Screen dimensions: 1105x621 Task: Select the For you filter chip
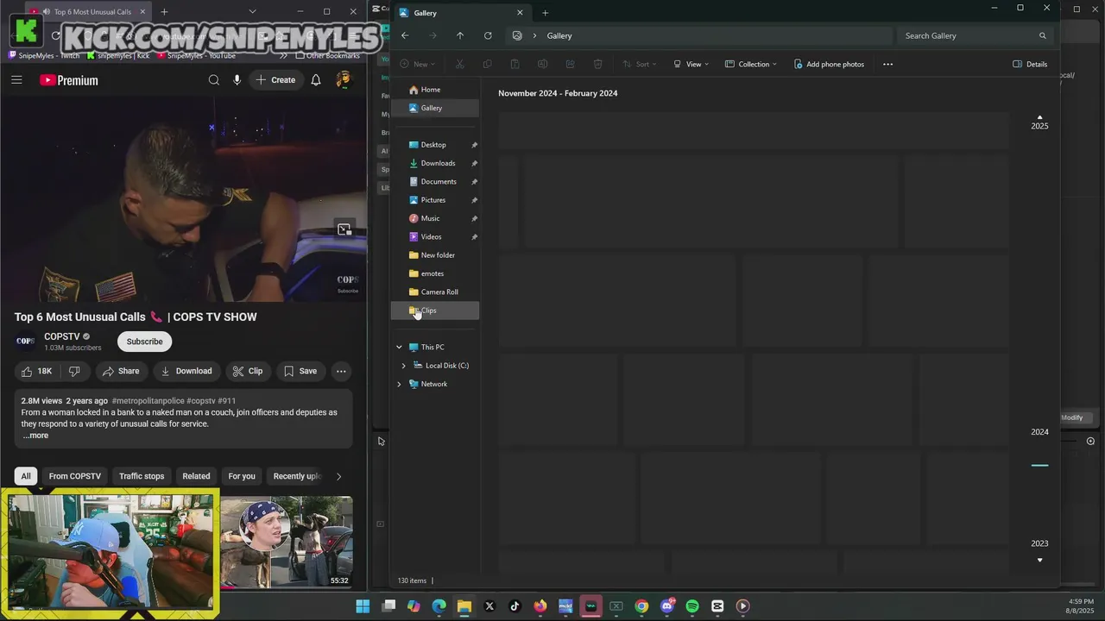[242, 476]
